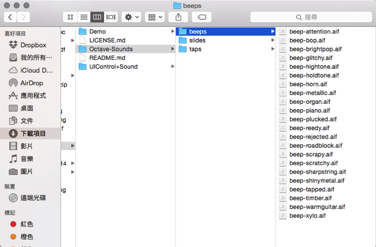Select the taps folder
The image size is (376, 247).
[x=226, y=49]
